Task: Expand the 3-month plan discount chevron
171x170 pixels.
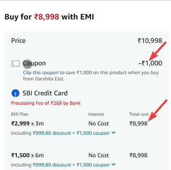Action: (114, 133)
